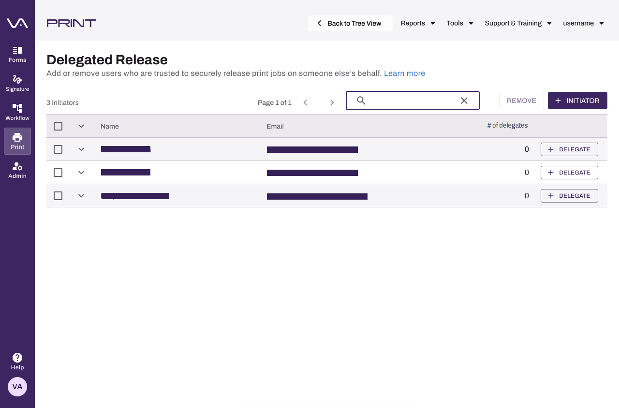Open the Tools dropdown menu
The width and height of the screenshot is (619, 408).
click(x=460, y=23)
